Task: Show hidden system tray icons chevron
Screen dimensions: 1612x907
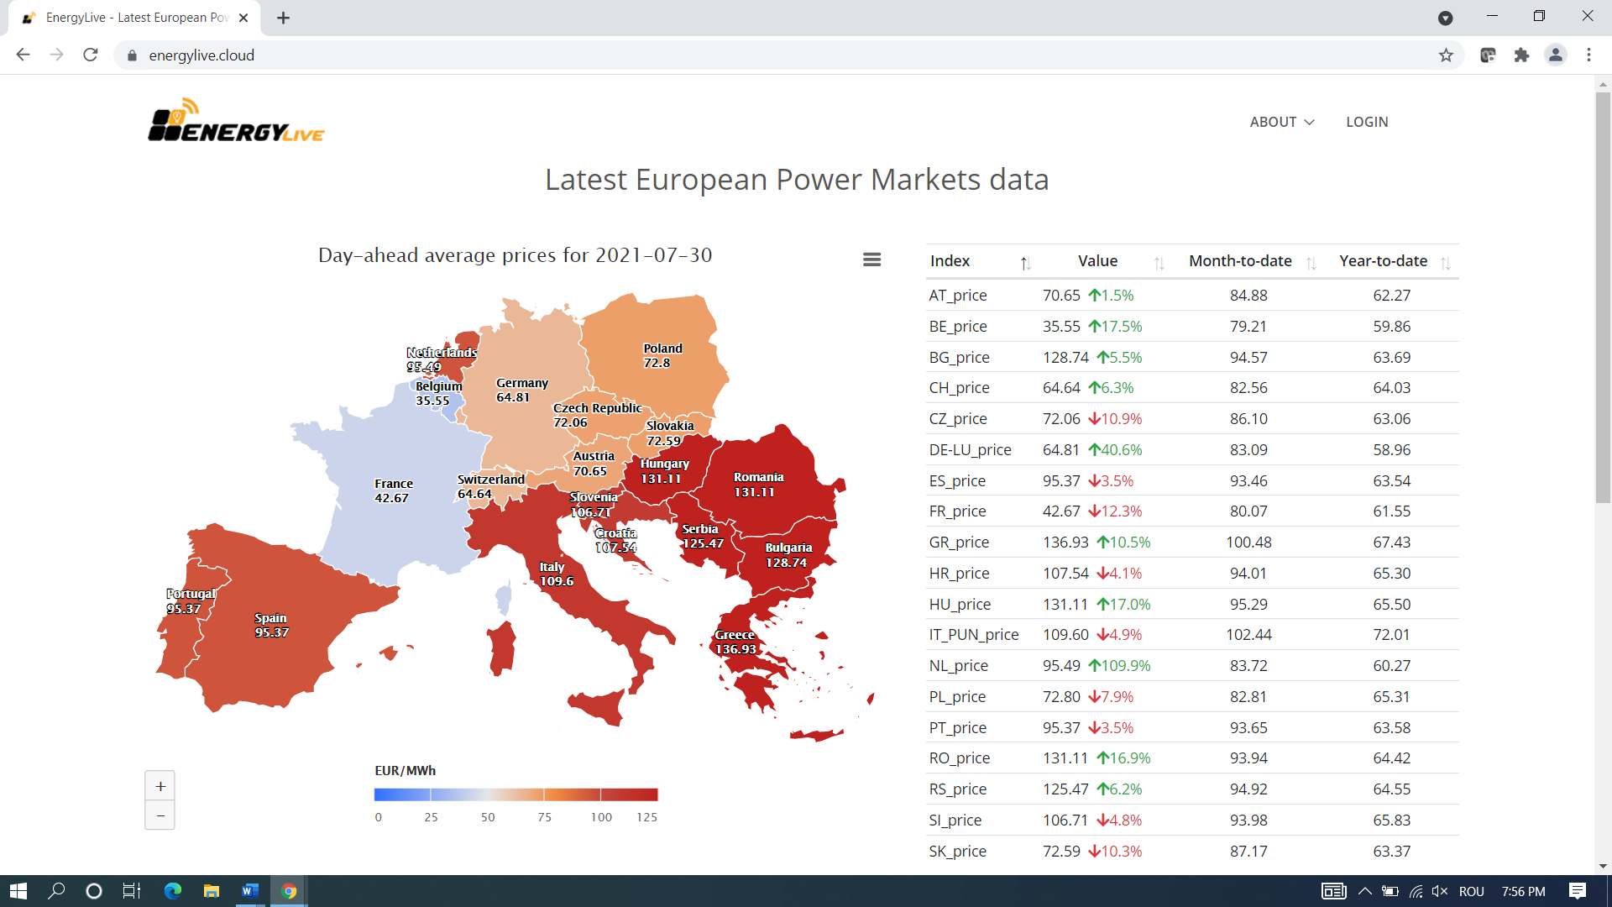Action: tap(1365, 891)
